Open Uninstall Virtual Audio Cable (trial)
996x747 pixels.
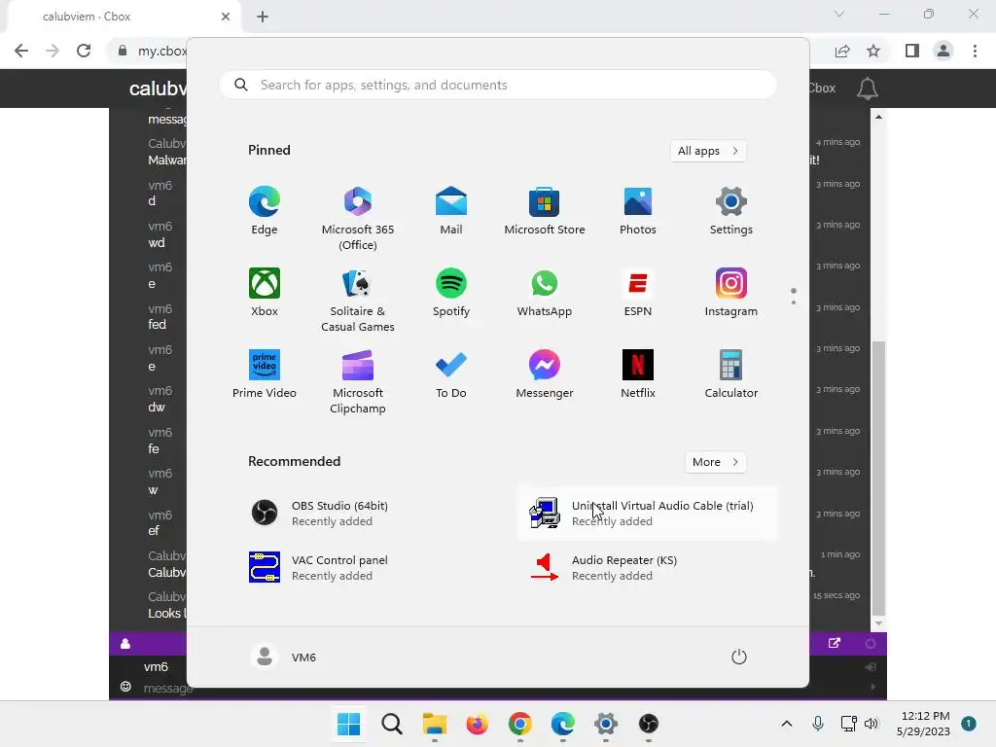(648, 513)
